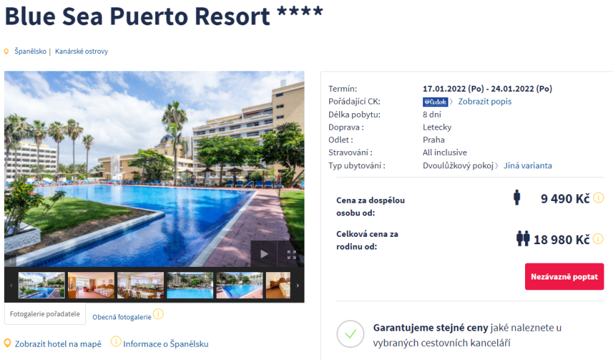Show the next main photo with right arrow
This screenshot has height=360, width=613.
point(290,168)
